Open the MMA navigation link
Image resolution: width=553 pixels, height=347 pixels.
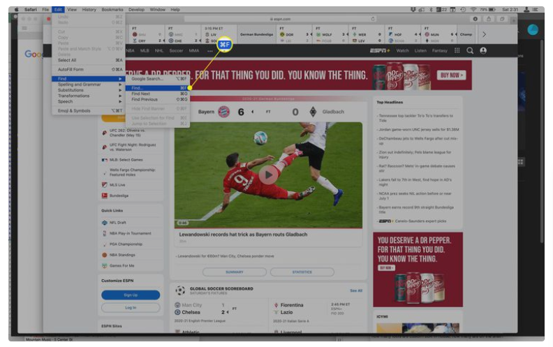point(194,51)
